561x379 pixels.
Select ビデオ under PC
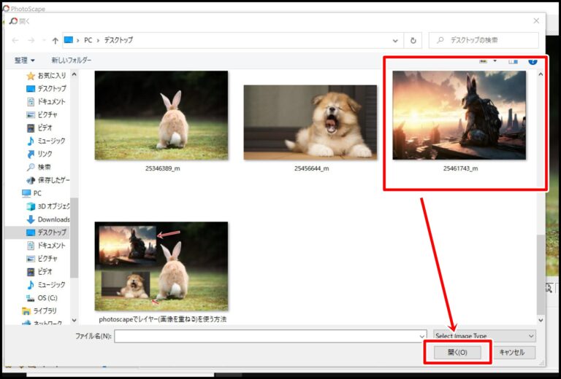tap(39, 272)
